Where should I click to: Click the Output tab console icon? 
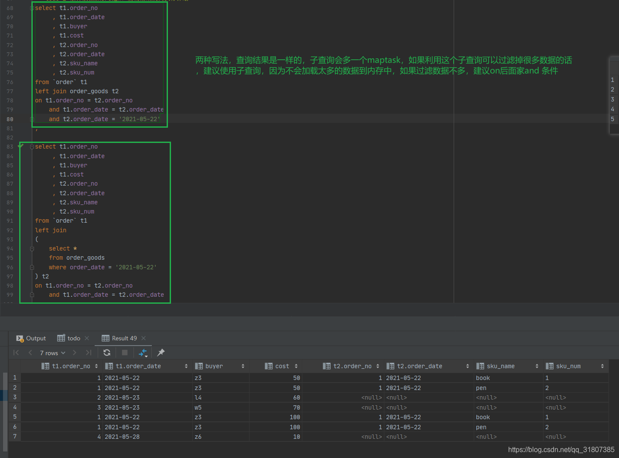click(20, 338)
